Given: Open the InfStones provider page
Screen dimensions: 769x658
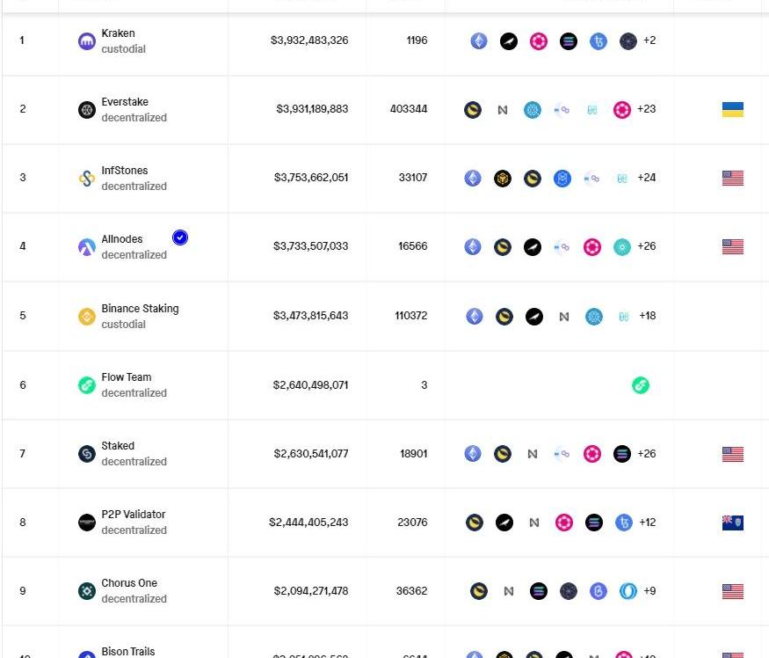Looking at the screenshot, I should pyautogui.click(x=125, y=171).
